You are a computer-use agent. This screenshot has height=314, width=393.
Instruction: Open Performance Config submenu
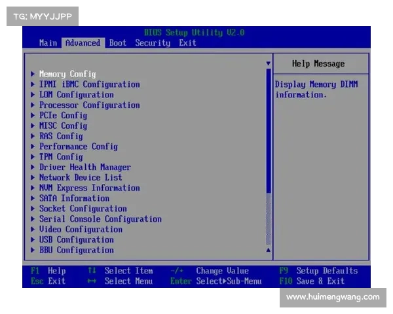point(78,147)
